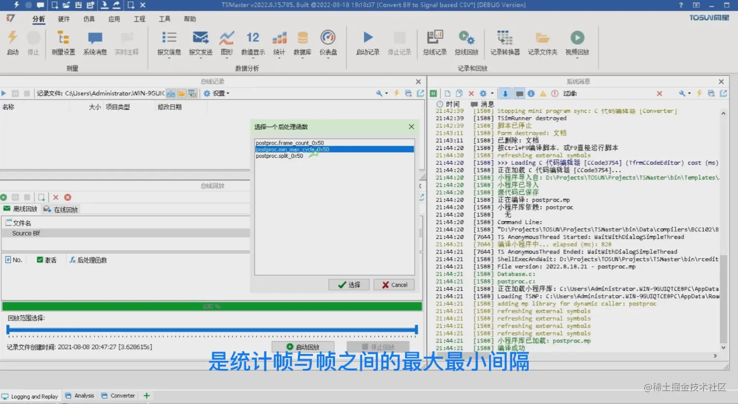Click the warning triangle filter in 系统消息 toolbar
This screenshot has width=738, height=404.
pos(543,94)
